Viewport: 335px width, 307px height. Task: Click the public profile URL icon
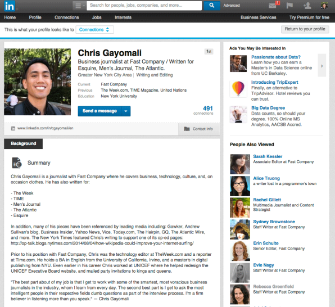pyautogui.click(x=13, y=128)
